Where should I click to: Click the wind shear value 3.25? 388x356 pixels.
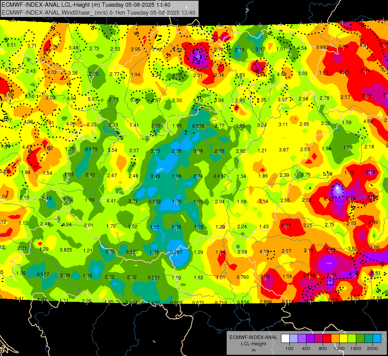pos(308,225)
